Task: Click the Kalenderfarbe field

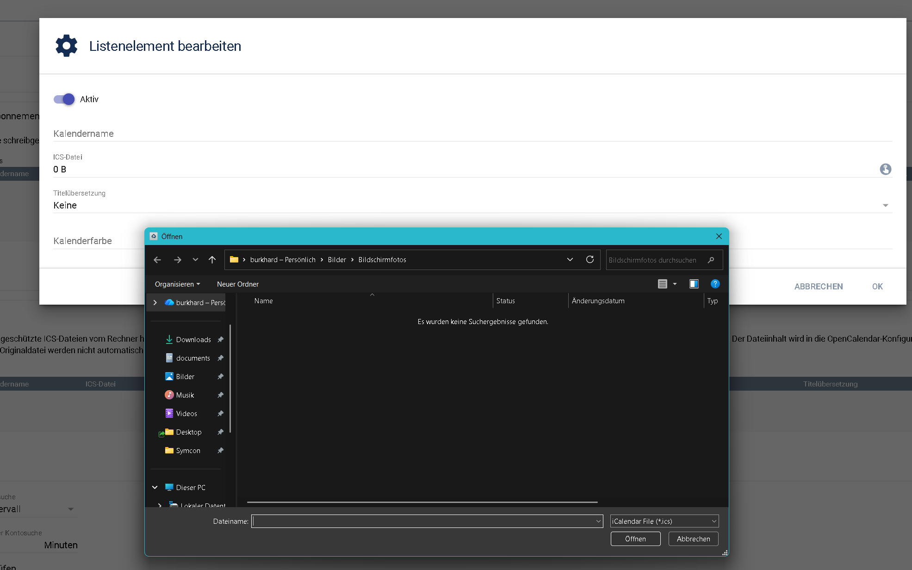Action: point(99,241)
